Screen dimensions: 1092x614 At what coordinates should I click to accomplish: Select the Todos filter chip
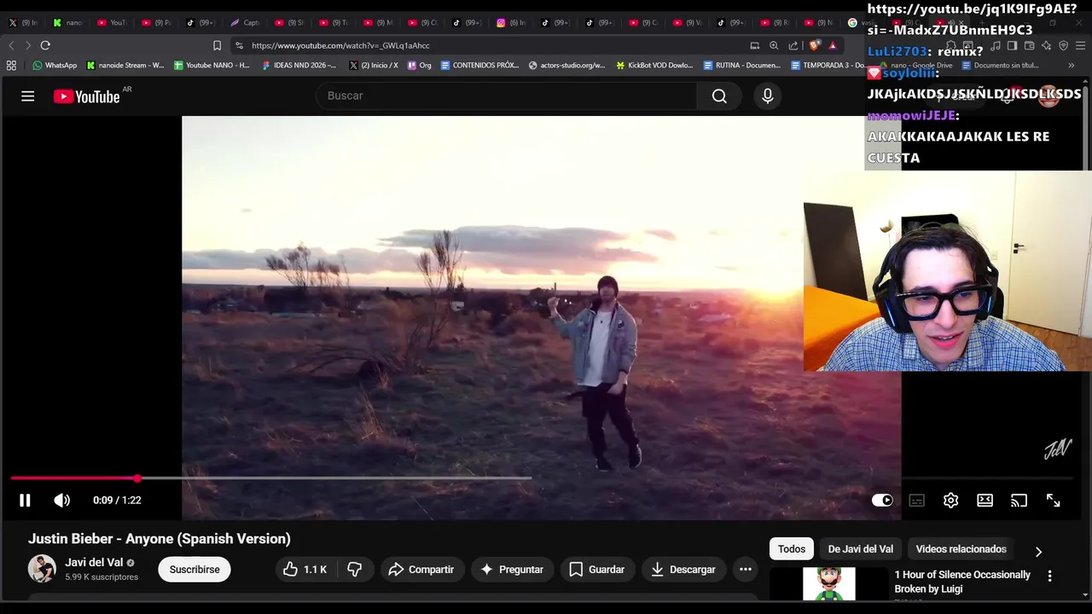[792, 549]
